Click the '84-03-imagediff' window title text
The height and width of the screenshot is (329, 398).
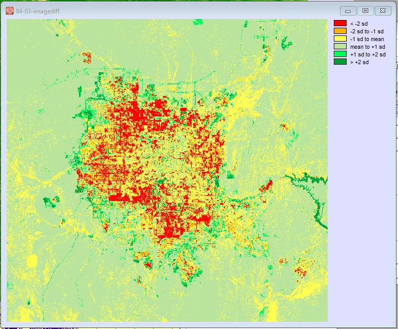point(37,11)
